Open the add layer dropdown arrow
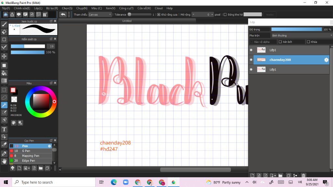The height and width of the screenshot is (187, 333). pyautogui.click(x=275, y=176)
